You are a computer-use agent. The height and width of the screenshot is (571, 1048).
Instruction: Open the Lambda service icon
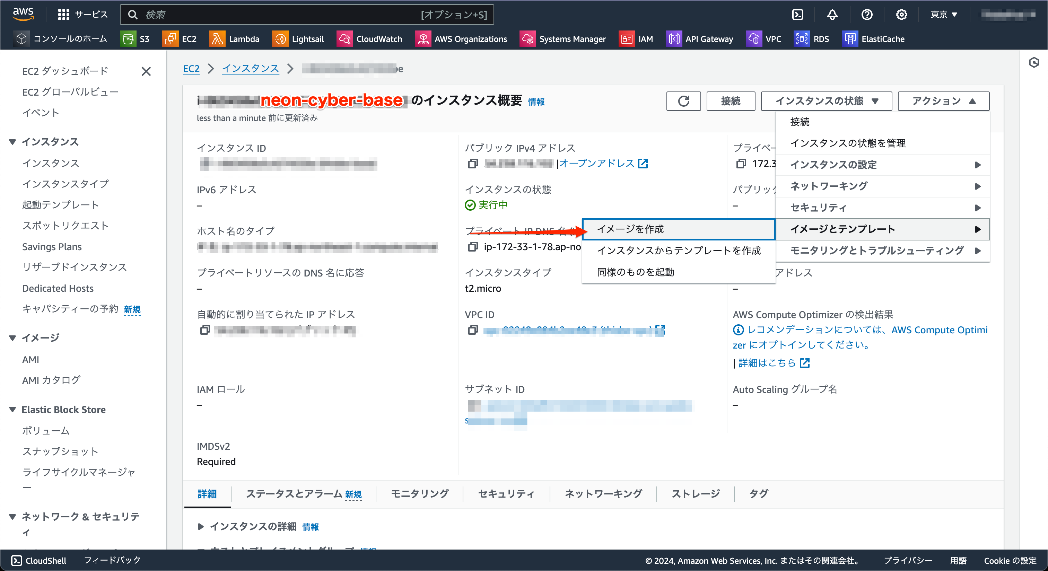click(217, 39)
